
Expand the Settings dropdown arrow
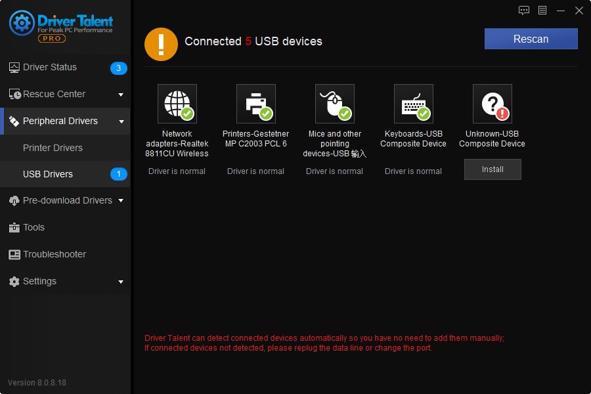pyautogui.click(x=121, y=282)
